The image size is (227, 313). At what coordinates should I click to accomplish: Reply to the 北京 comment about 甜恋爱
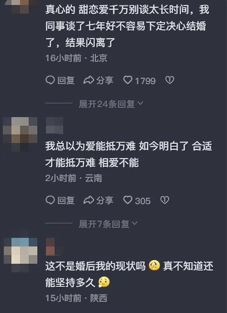pyautogui.click(x=60, y=80)
